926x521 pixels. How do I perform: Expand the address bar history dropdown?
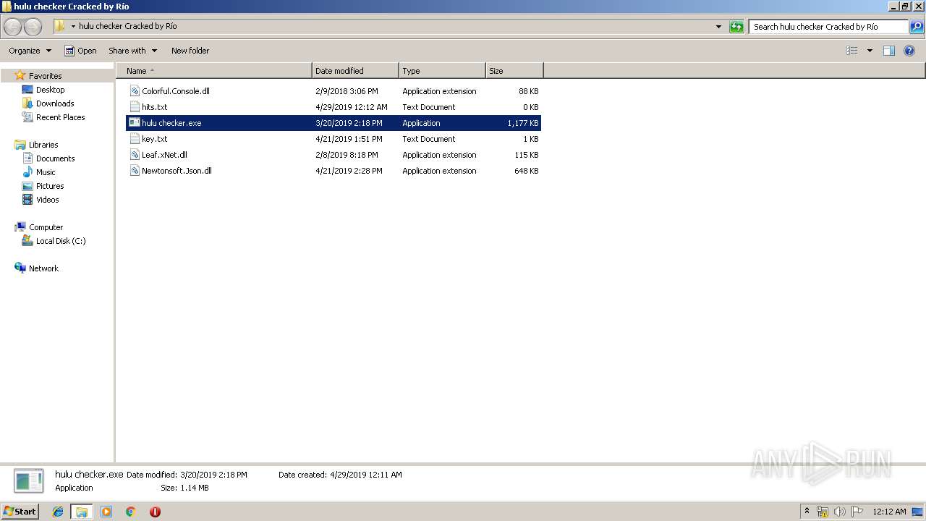718,27
